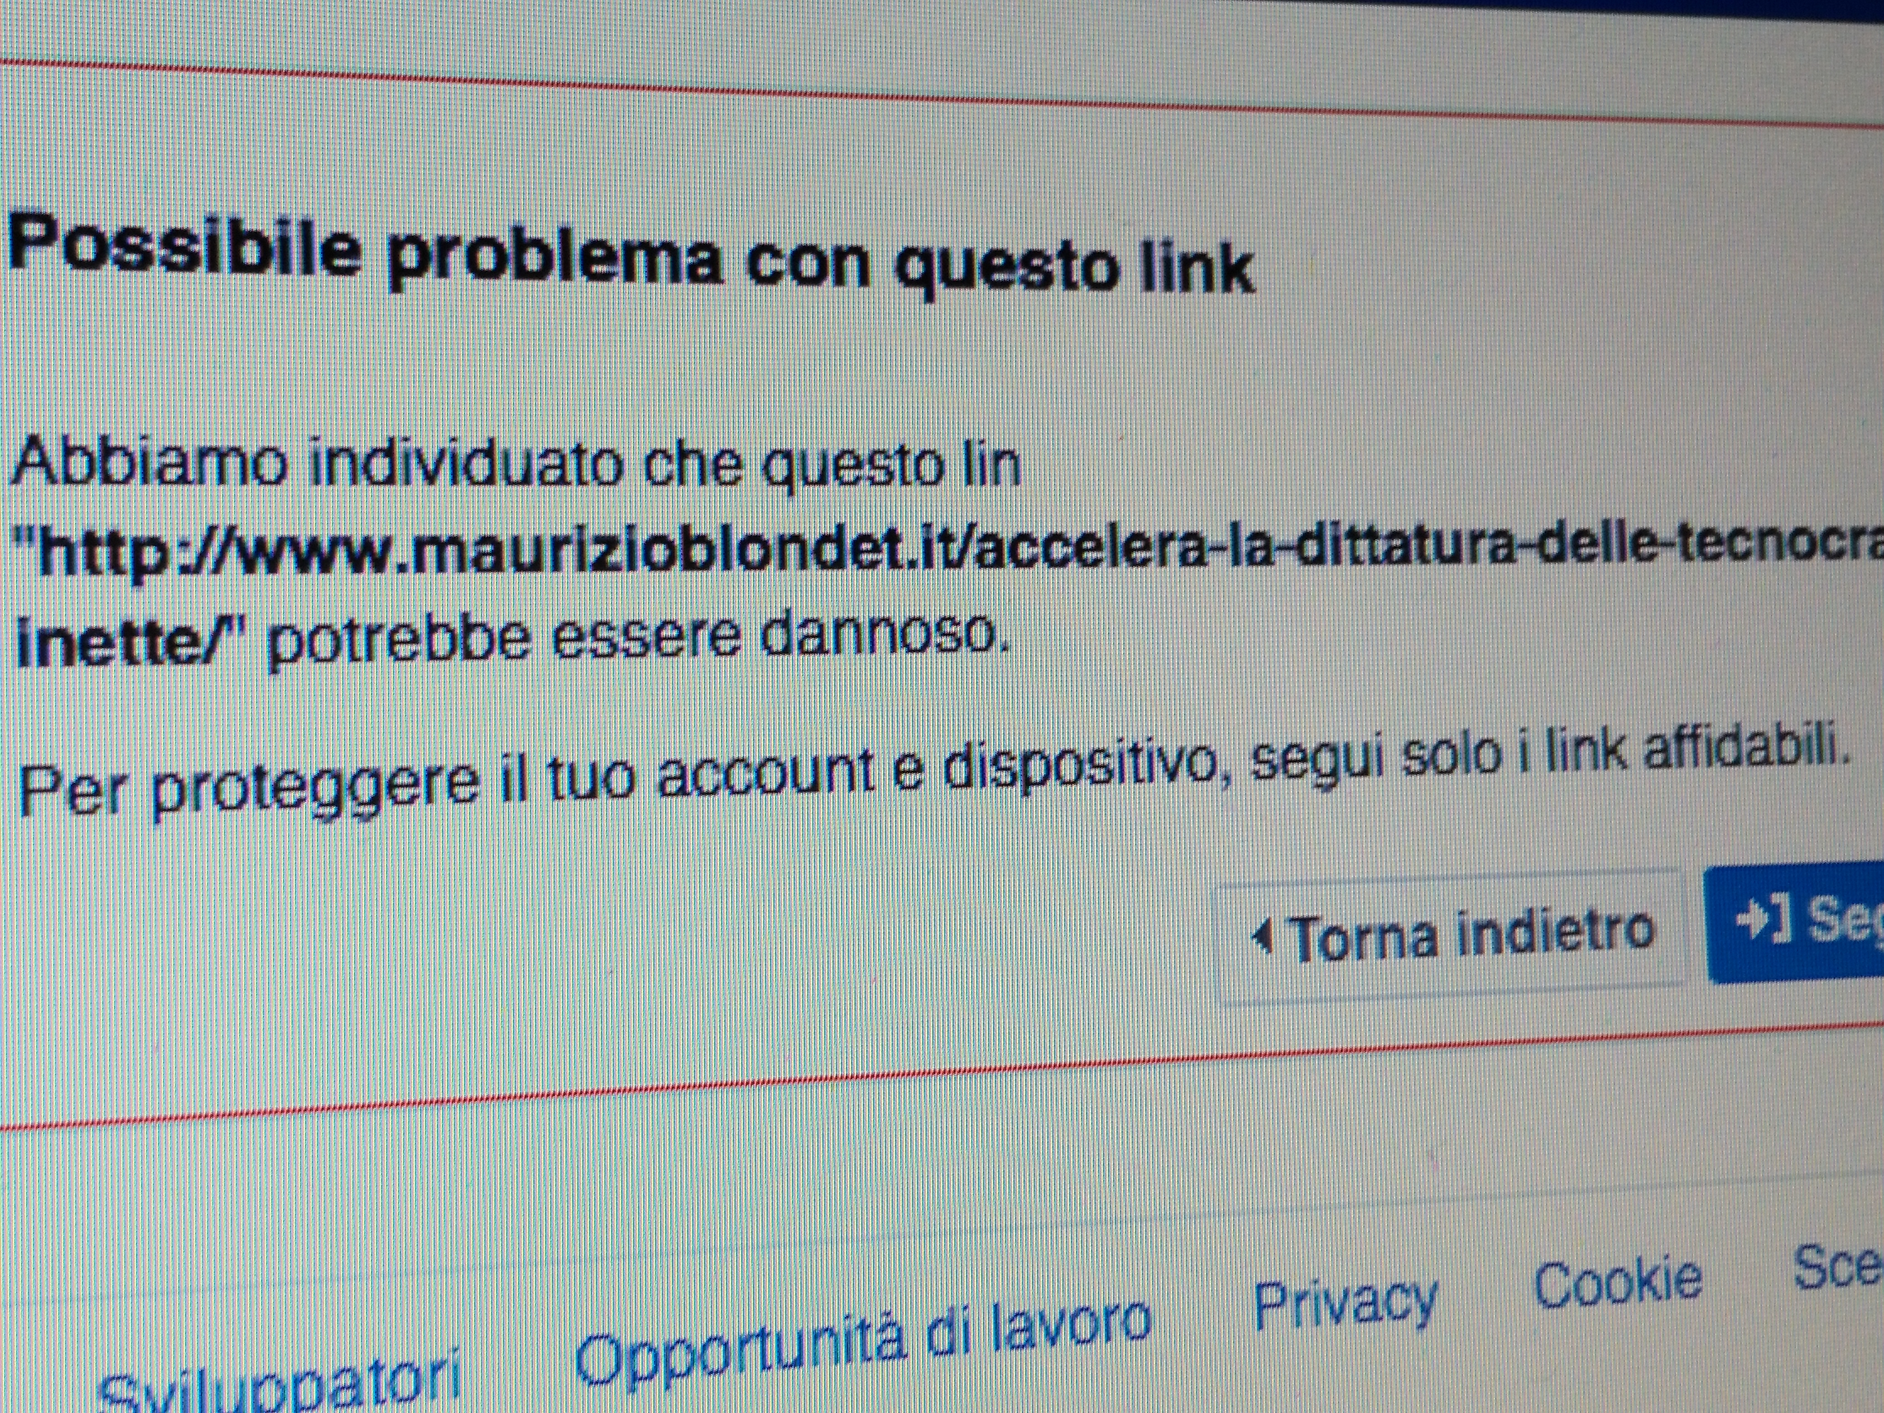Open the Cookie footer link

click(x=1618, y=1283)
